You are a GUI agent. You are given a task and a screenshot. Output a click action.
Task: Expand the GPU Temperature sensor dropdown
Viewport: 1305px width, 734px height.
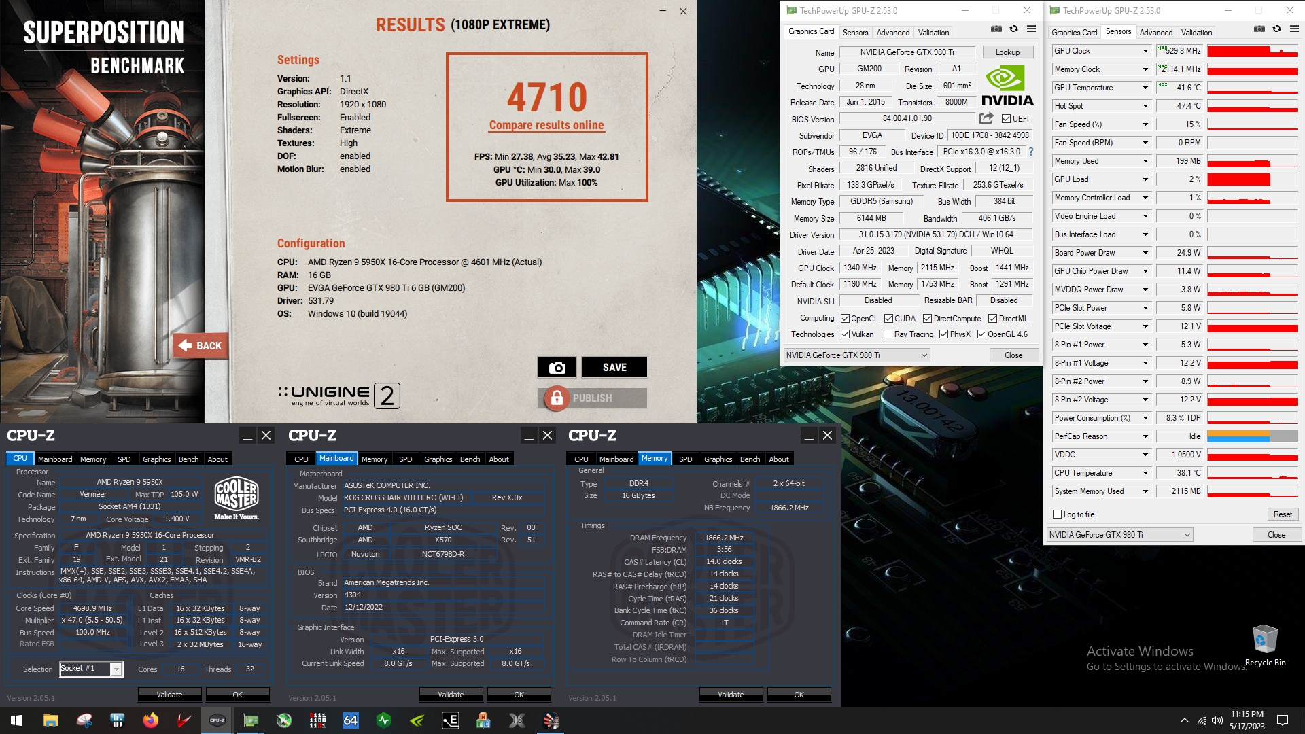tap(1145, 88)
